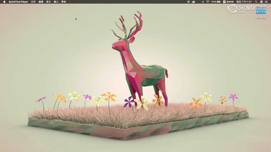The width and height of the screenshot is (271, 152).
Task: Launch Siri from the menu bar
Action: pos(261,2)
